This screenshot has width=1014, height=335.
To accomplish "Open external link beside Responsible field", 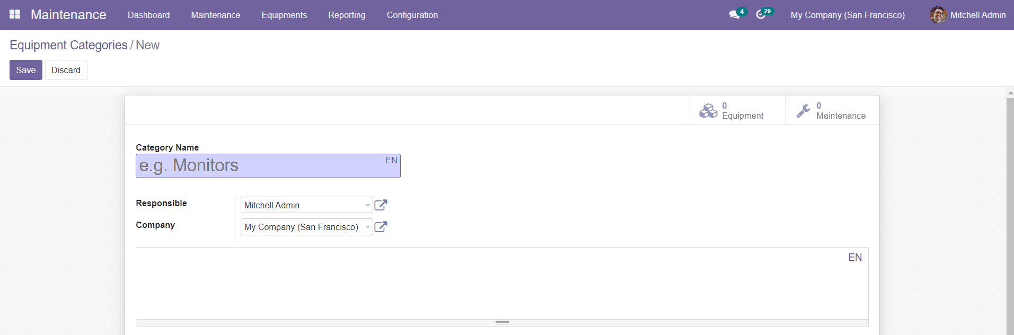I will tap(381, 205).
